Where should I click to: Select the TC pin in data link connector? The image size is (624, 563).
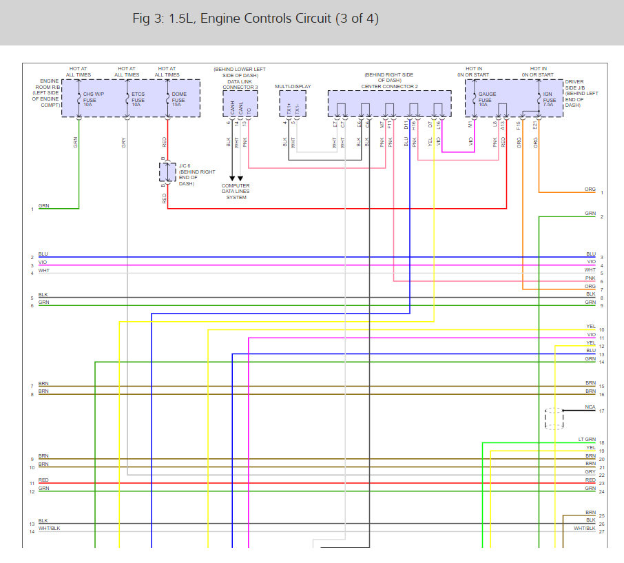coord(249,111)
